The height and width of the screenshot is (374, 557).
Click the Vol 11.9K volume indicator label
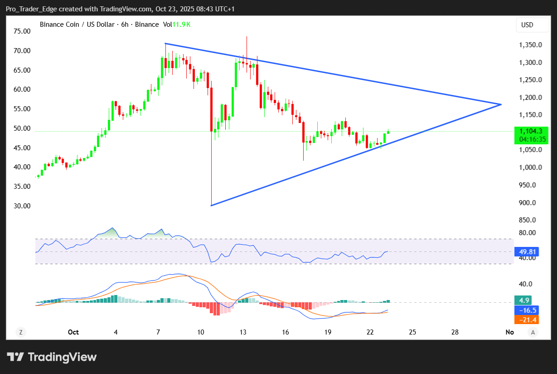click(177, 25)
